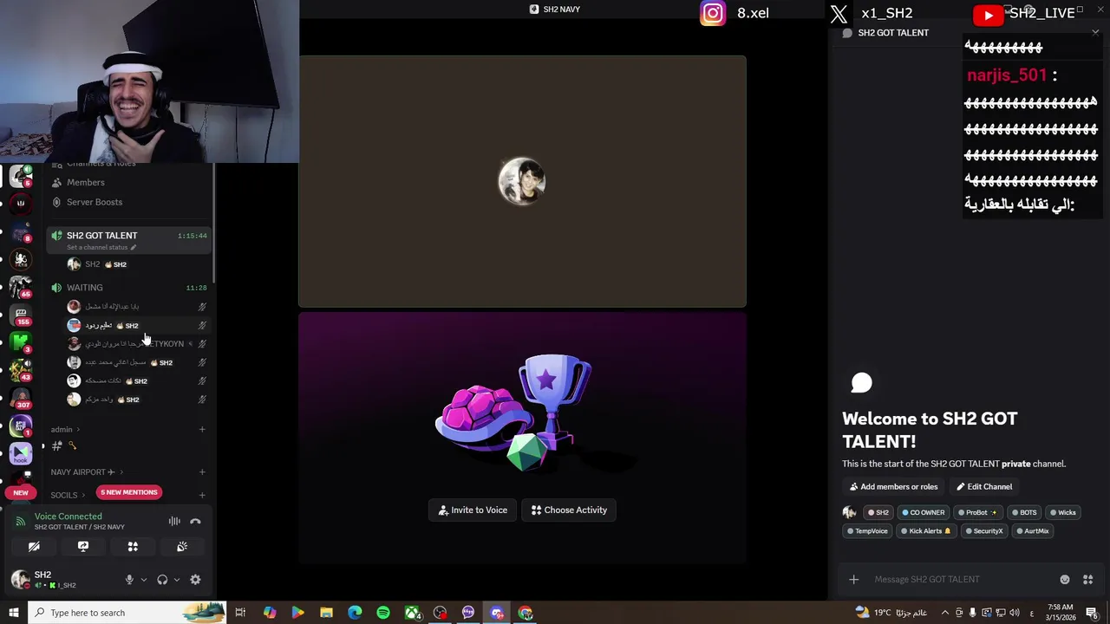
Task: Open Windows Start menu
Action: [13, 613]
